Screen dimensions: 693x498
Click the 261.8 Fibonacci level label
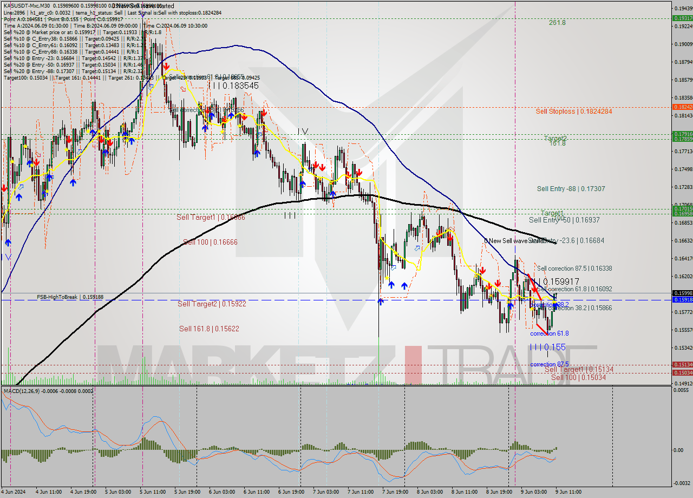(557, 23)
